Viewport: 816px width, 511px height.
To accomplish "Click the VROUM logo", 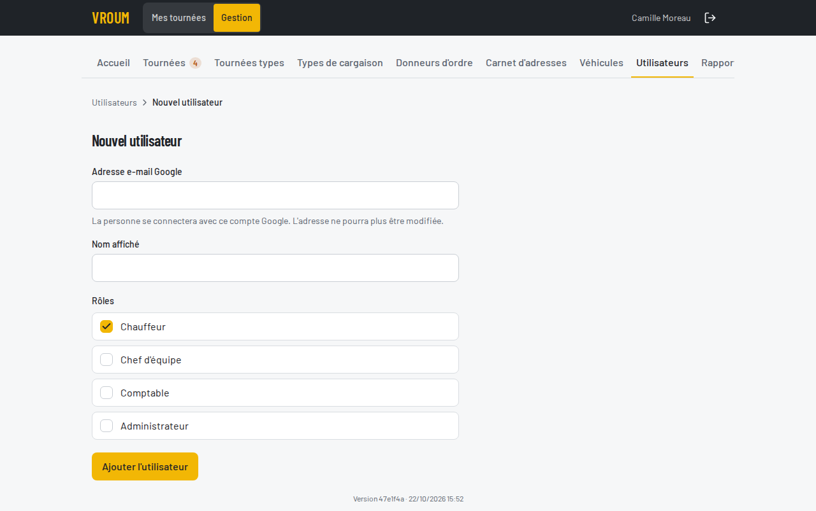I will click(111, 18).
